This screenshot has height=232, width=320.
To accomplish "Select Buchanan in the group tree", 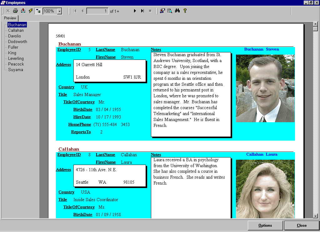I will [x=17, y=25].
